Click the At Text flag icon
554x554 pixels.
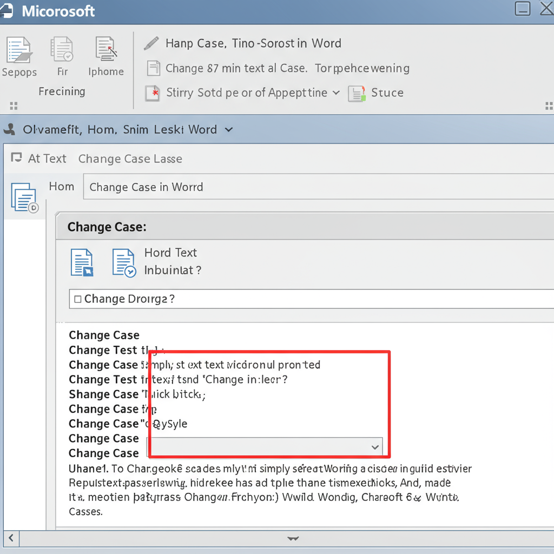click(x=17, y=158)
